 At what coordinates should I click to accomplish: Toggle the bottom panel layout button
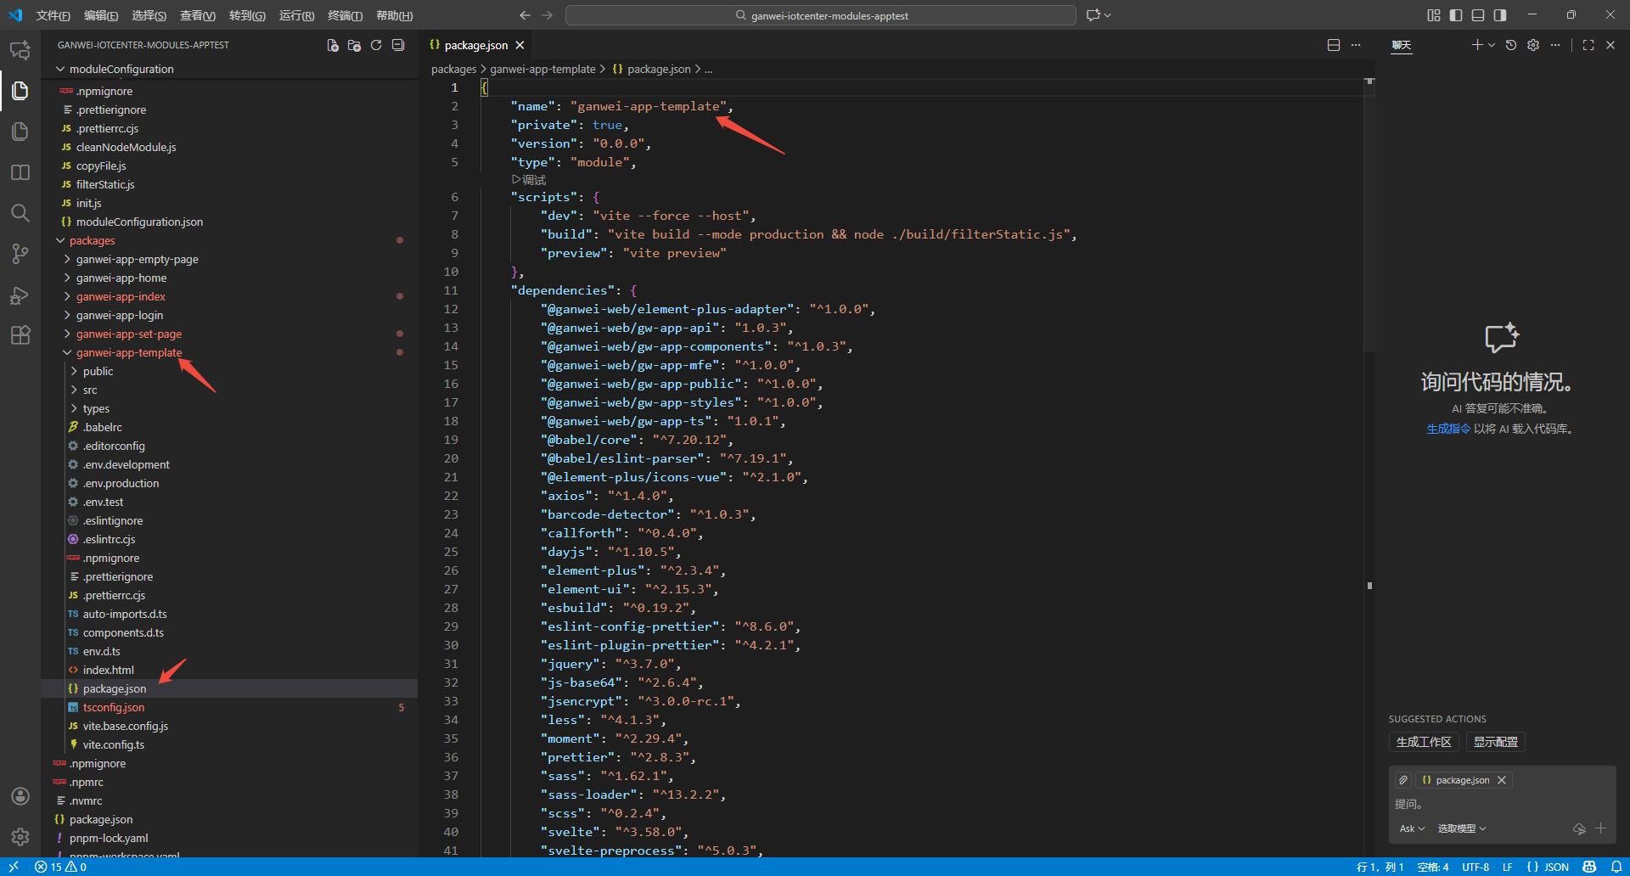coord(1478,15)
